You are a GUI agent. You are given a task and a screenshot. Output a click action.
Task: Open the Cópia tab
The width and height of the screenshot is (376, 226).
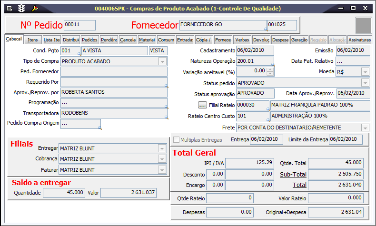(x=204, y=40)
